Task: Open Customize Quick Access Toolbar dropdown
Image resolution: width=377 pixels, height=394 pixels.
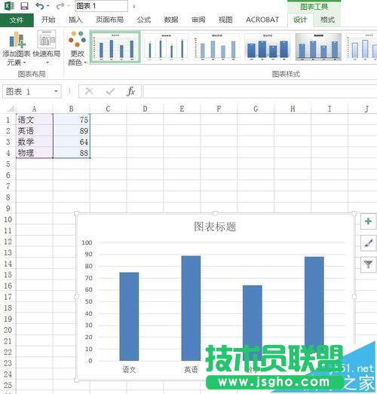Action: point(134,6)
